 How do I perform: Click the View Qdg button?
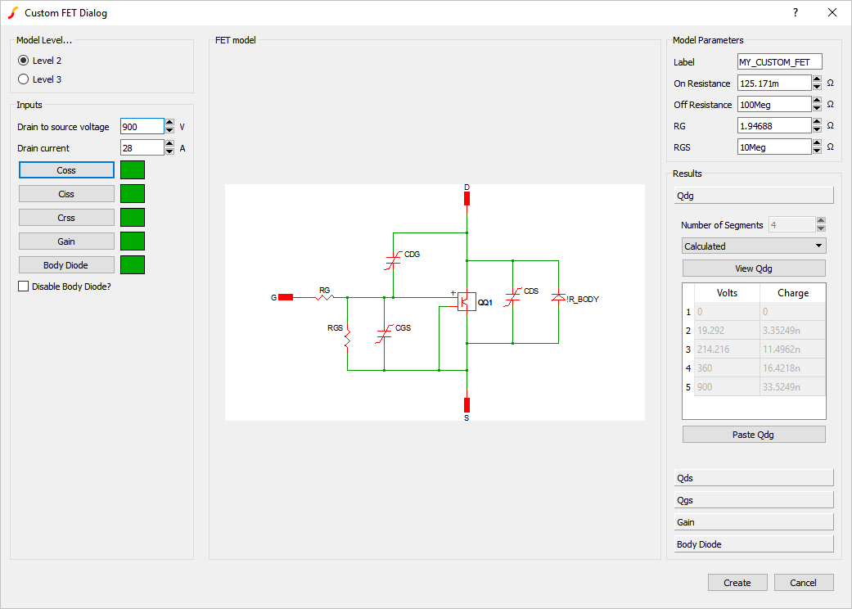tap(753, 268)
